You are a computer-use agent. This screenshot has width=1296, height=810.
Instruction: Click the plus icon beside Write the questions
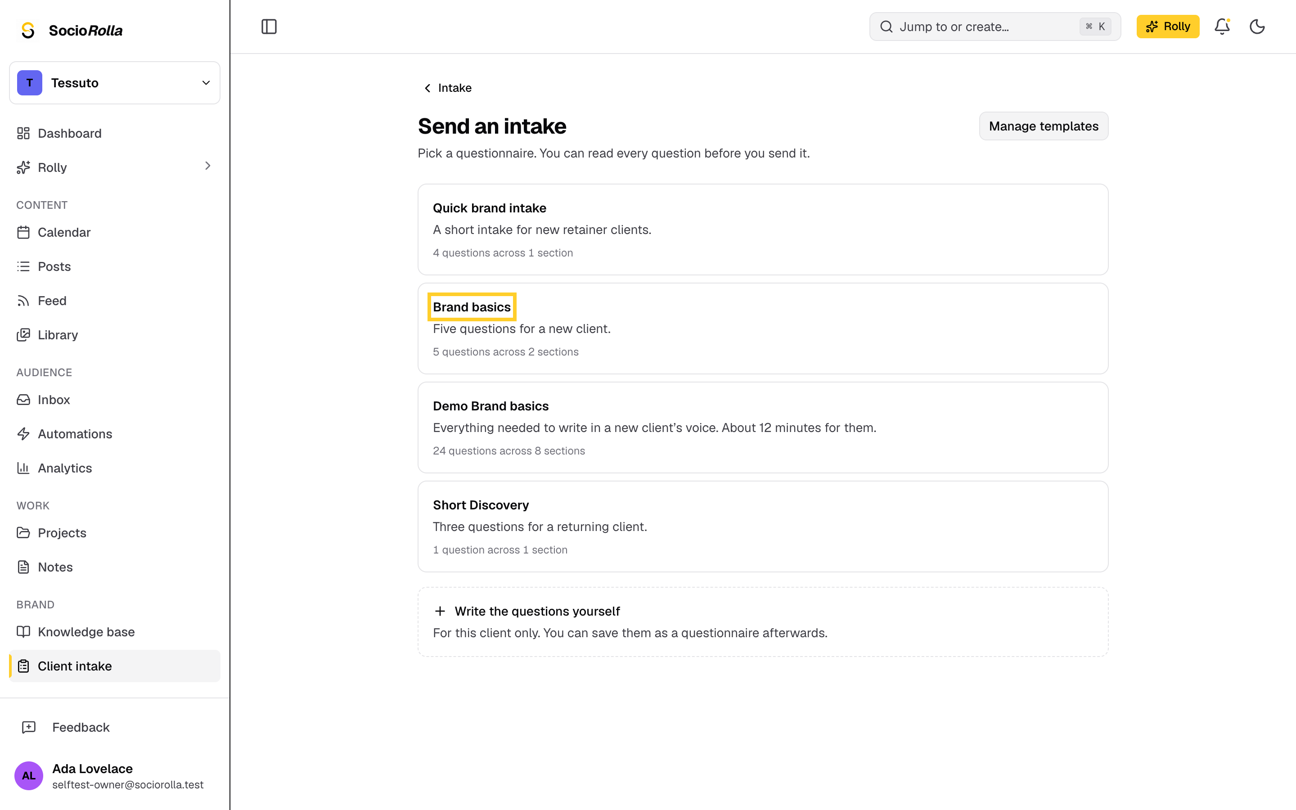click(440, 611)
